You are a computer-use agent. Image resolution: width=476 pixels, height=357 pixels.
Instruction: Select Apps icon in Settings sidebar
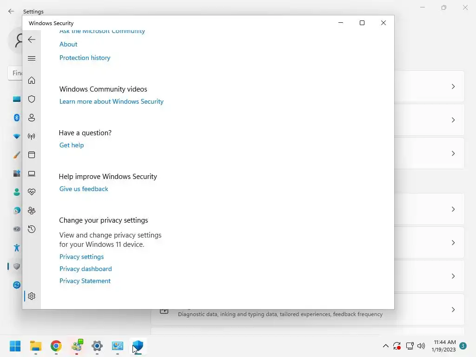tap(17, 173)
